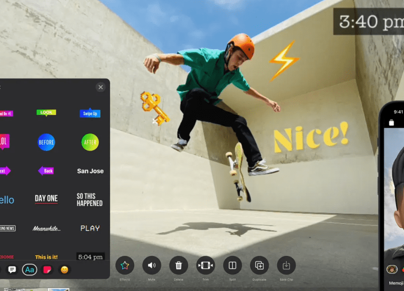404x291 pixels.
Task: Add the San Jose location label
Action: 90,171
